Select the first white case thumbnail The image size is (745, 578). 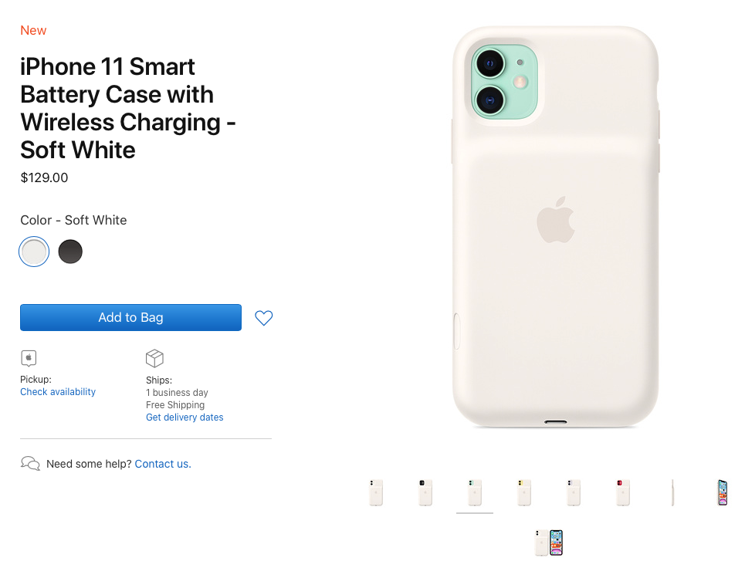(x=375, y=492)
